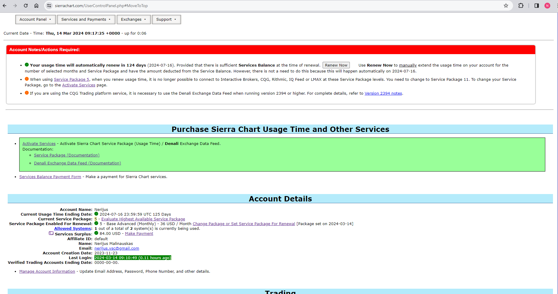Click the Current Date - Time text
This screenshot has width=558, height=294.
click(75, 33)
